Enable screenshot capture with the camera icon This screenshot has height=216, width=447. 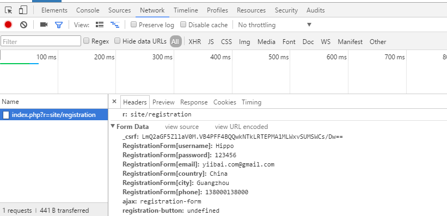44,25
